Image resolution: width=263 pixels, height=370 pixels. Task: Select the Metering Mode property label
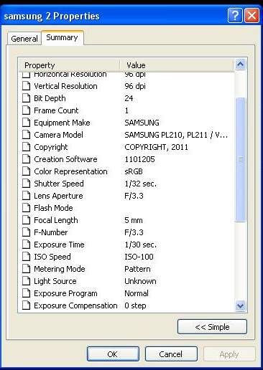[60, 269]
